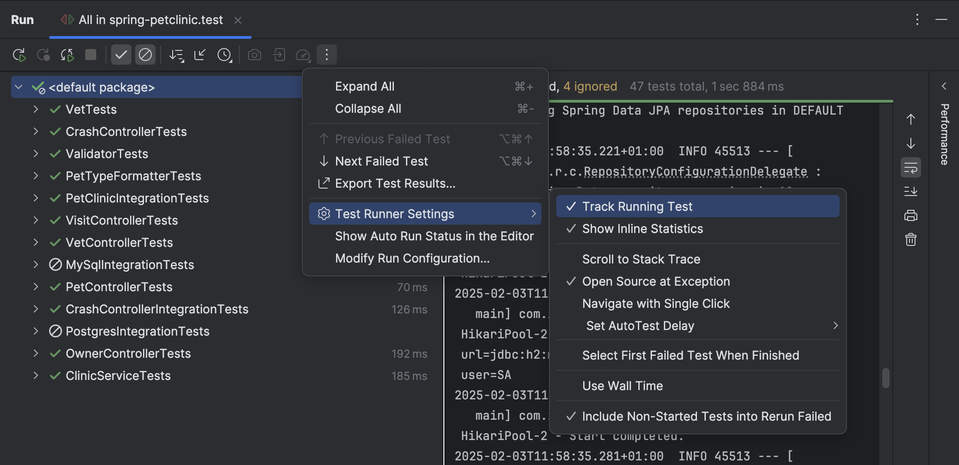This screenshot has width=959, height=465.
Task: Select the Rerun Failed Tests icon
Action: pos(67,55)
